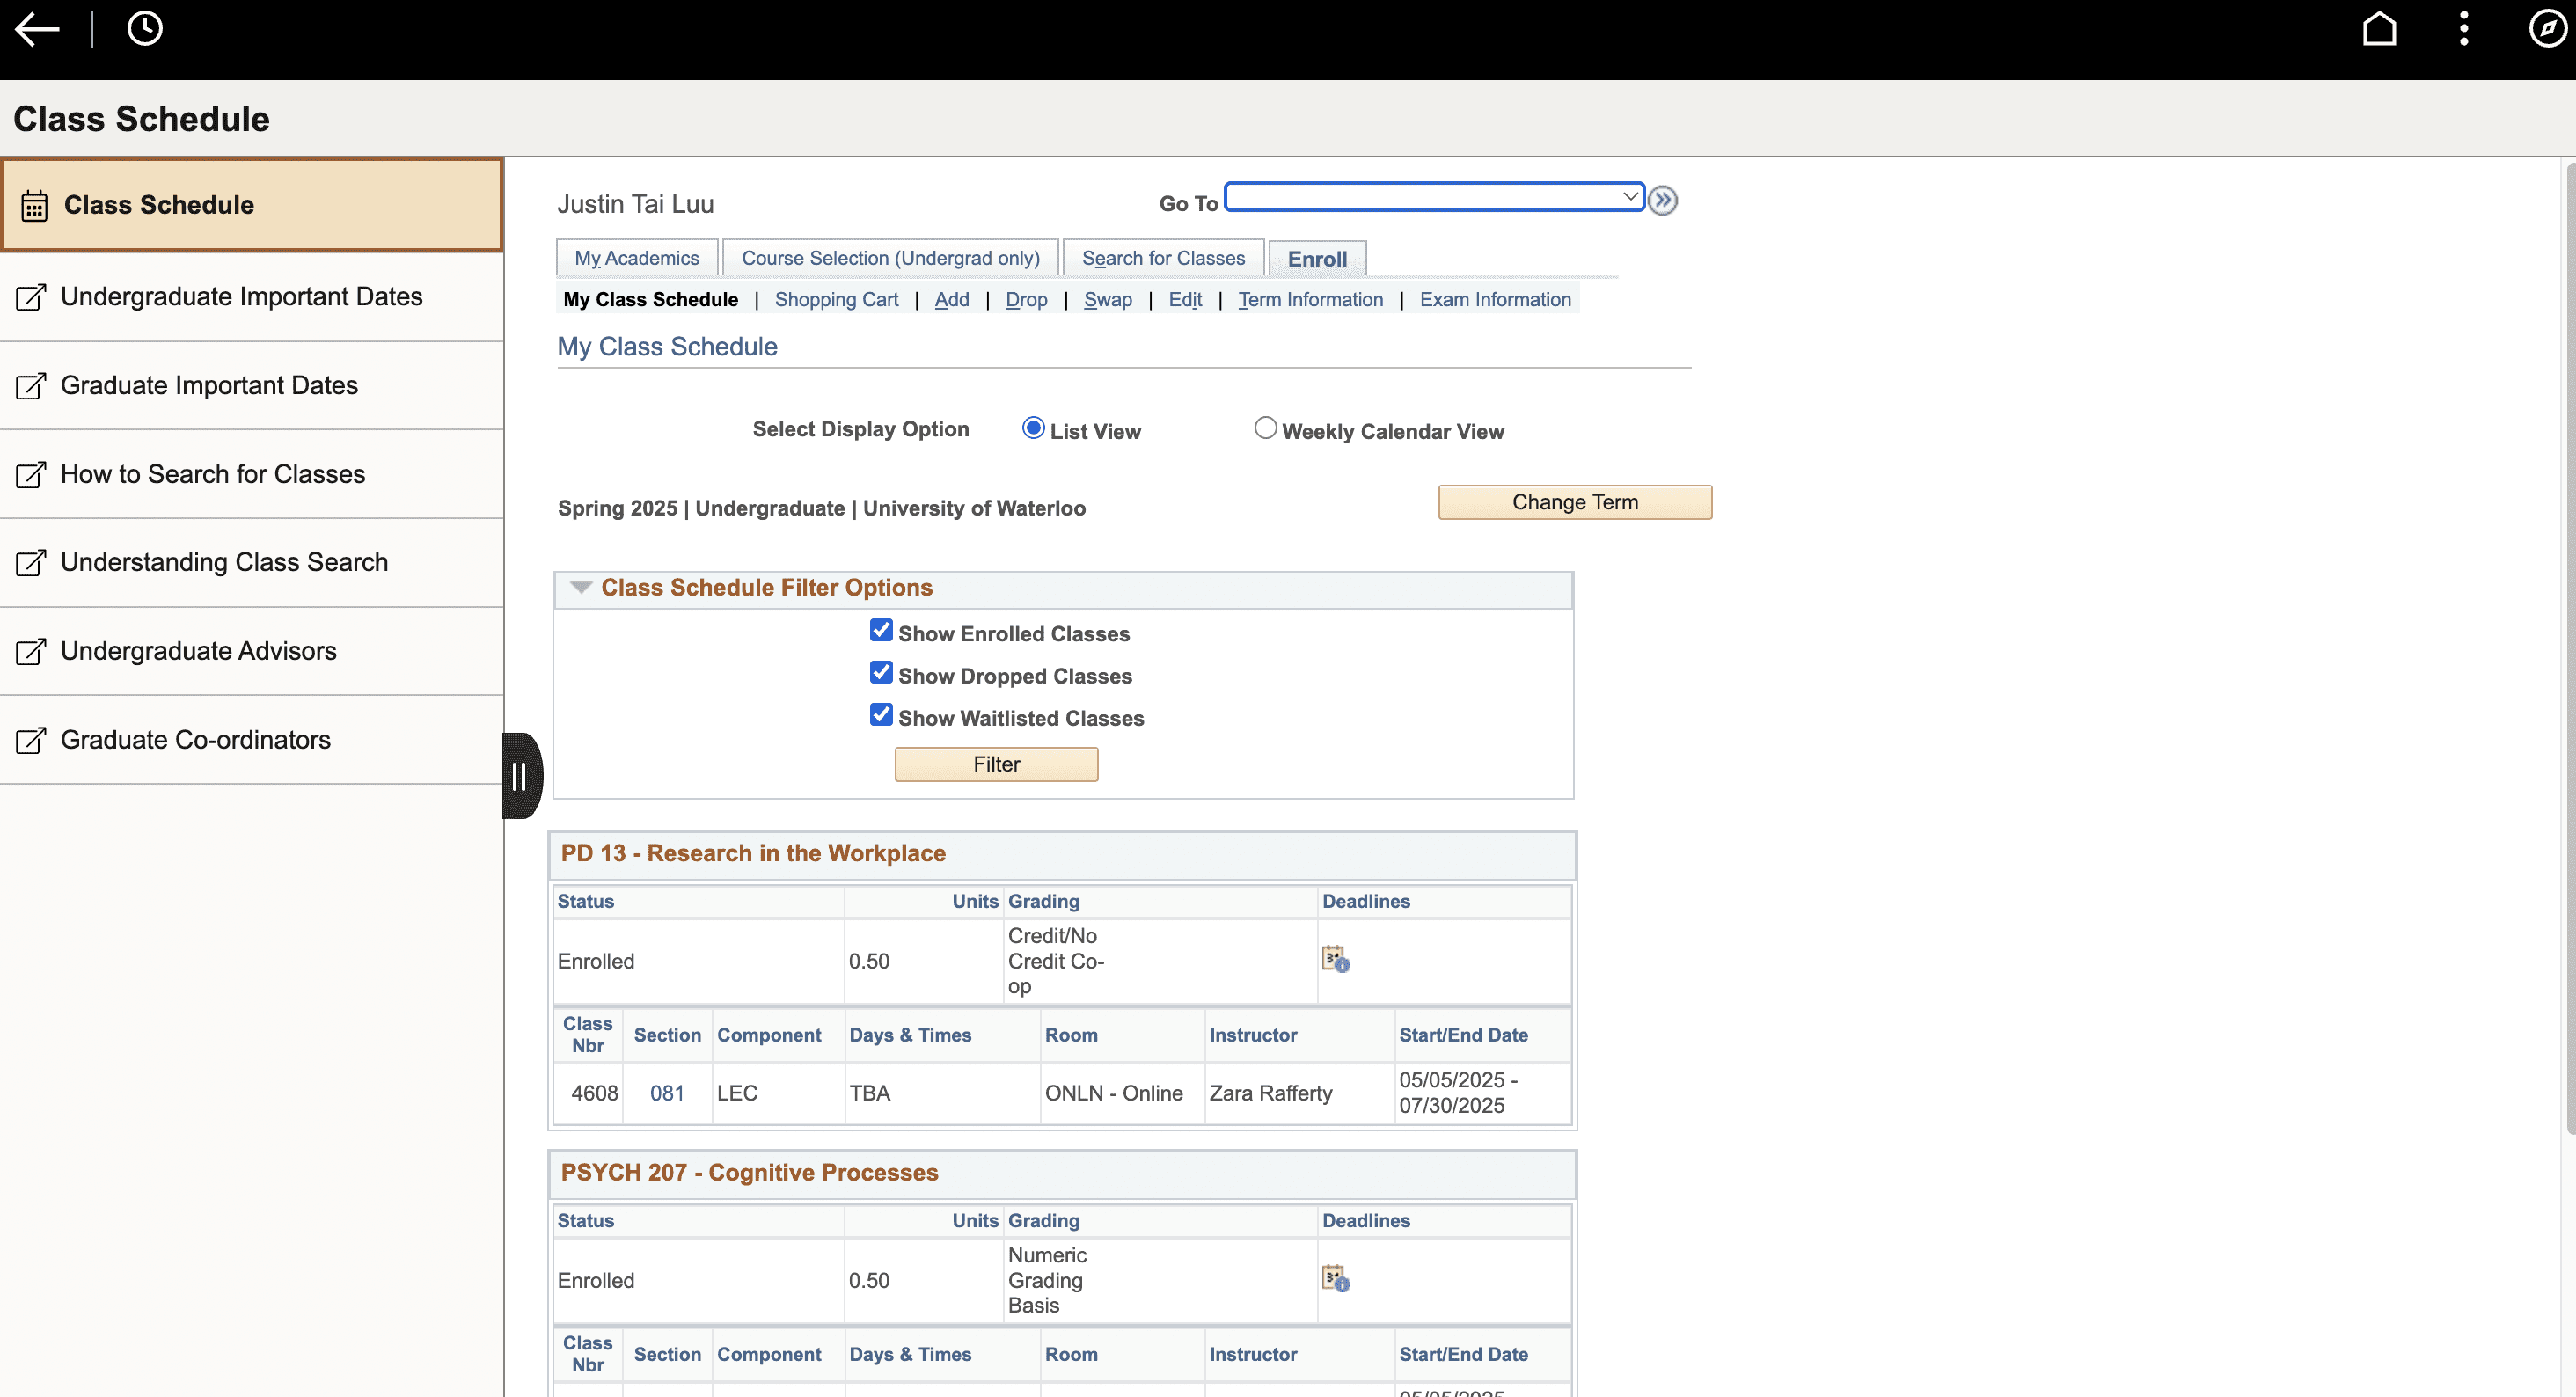Collapse Class Schedule Filter Options section
Image resolution: width=2576 pixels, height=1397 pixels.
coord(581,588)
